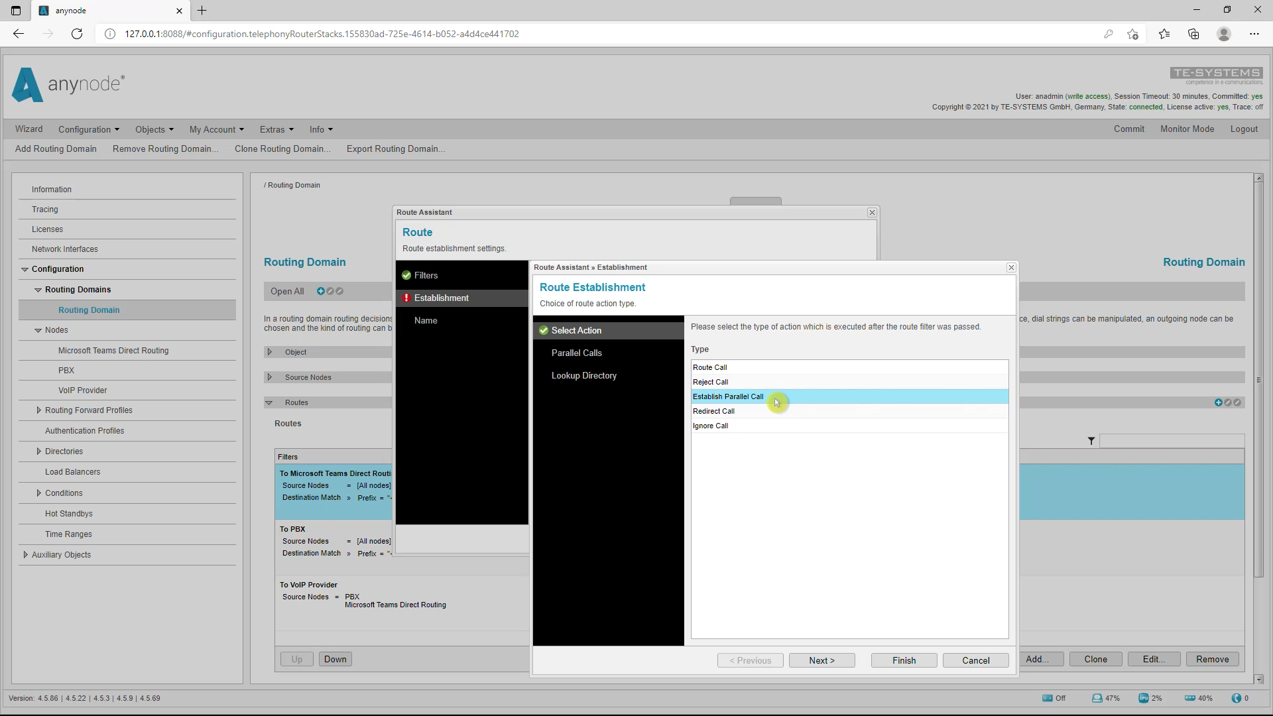The image size is (1273, 716).
Task: Go back using browser back arrow
Action: pyautogui.click(x=19, y=34)
